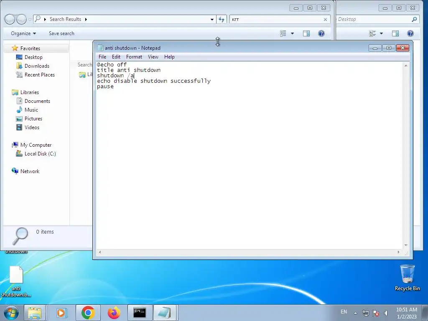This screenshot has width=428, height=321.
Task: Open help icon in Search Results window
Action: [x=321, y=33]
